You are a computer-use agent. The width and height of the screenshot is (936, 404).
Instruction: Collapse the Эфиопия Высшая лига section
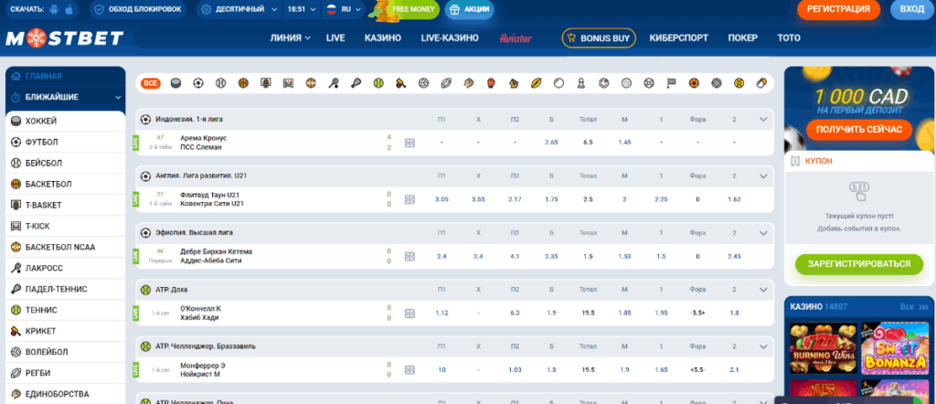pos(763,233)
